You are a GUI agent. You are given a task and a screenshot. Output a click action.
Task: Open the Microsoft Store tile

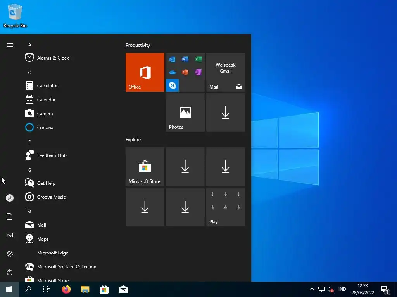(145, 167)
